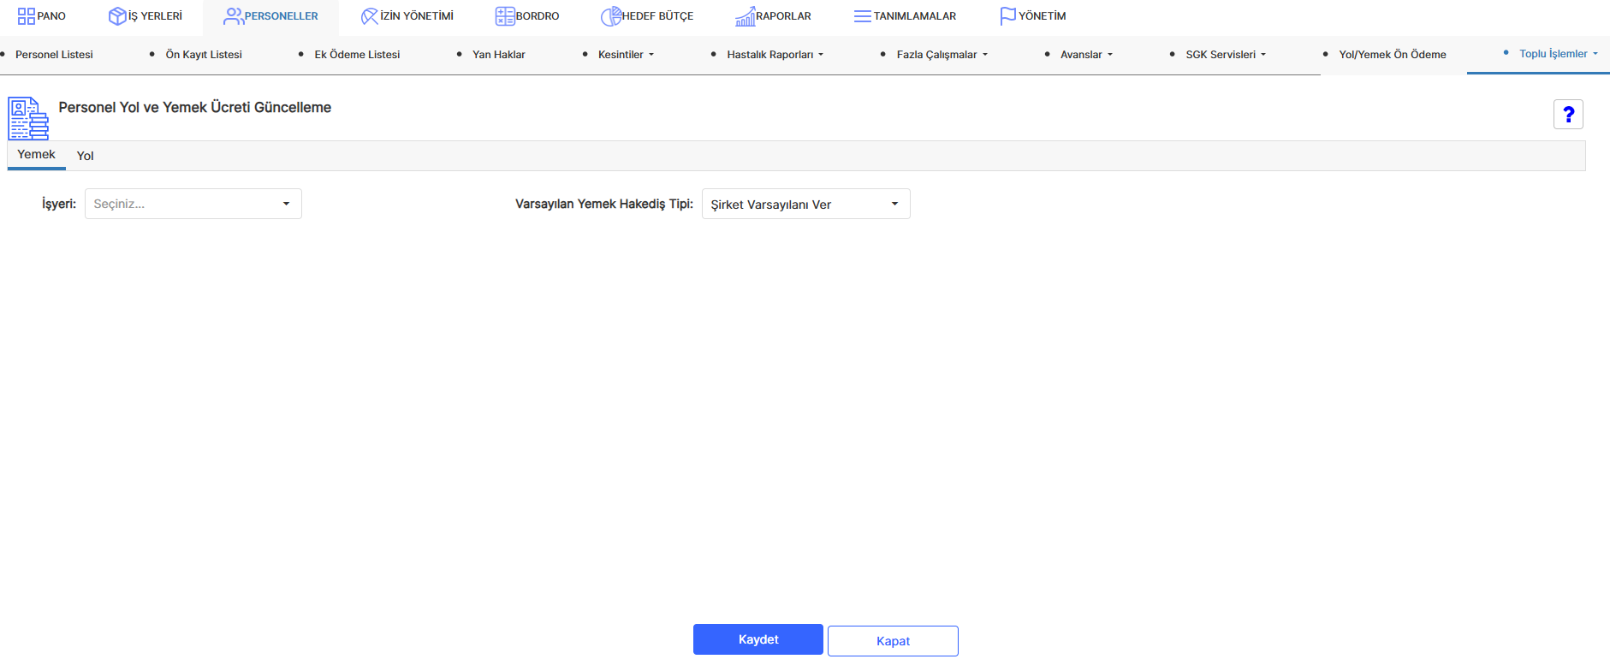Image resolution: width=1610 pixels, height=671 pixels.
Task: Go to Yan Haklar
Action: point(499,55)
